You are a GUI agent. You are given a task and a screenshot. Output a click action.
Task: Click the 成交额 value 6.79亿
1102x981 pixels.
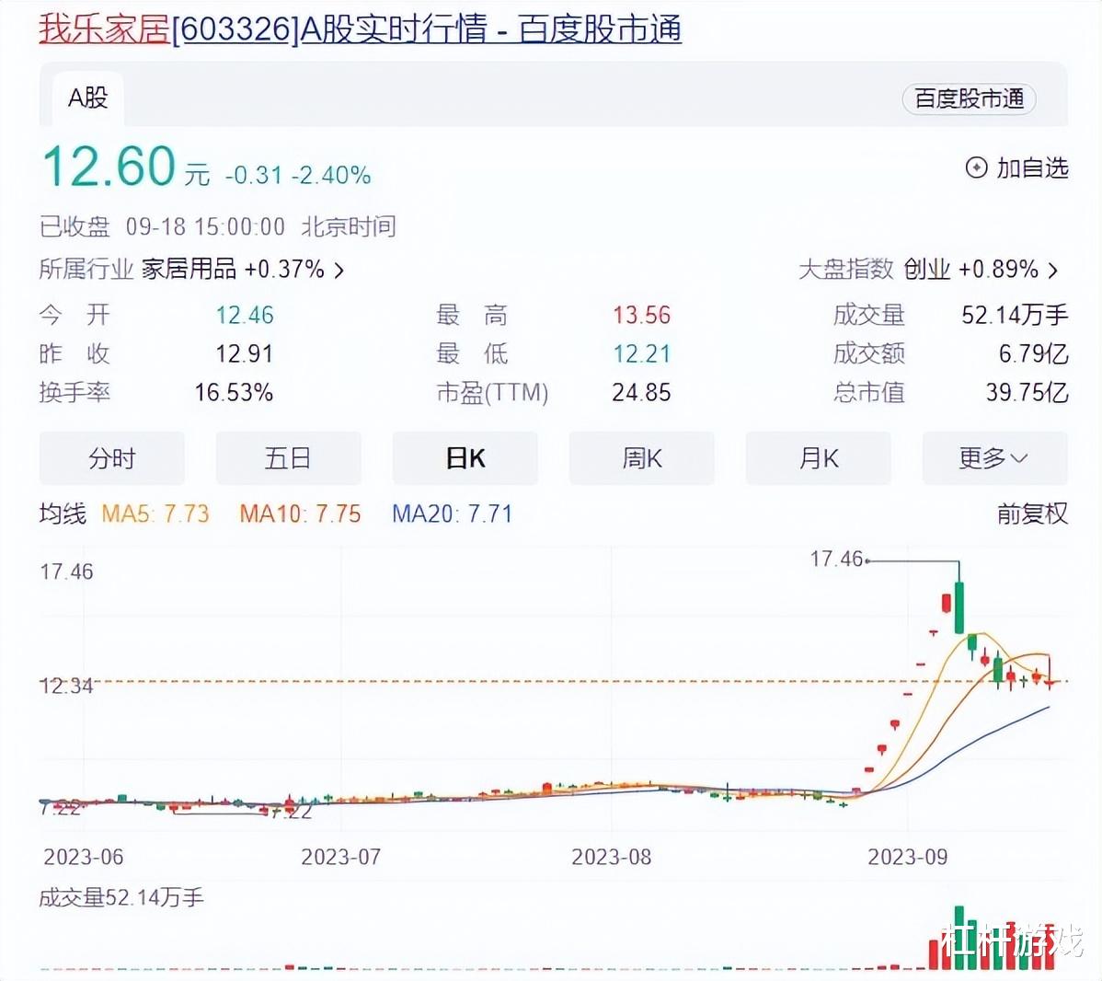pos(1034,353)
